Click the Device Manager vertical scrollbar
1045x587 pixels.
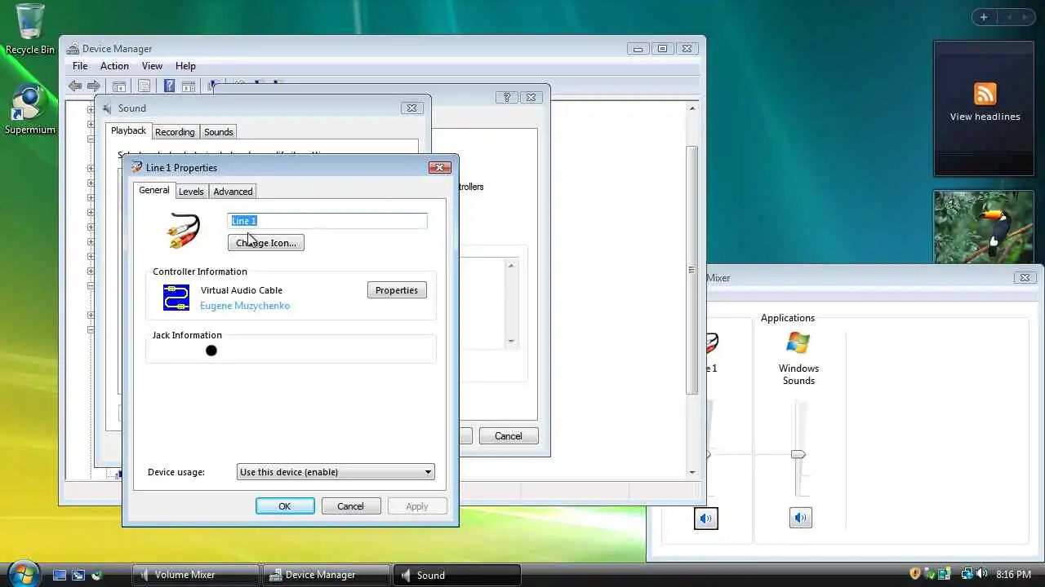[692, 271]
